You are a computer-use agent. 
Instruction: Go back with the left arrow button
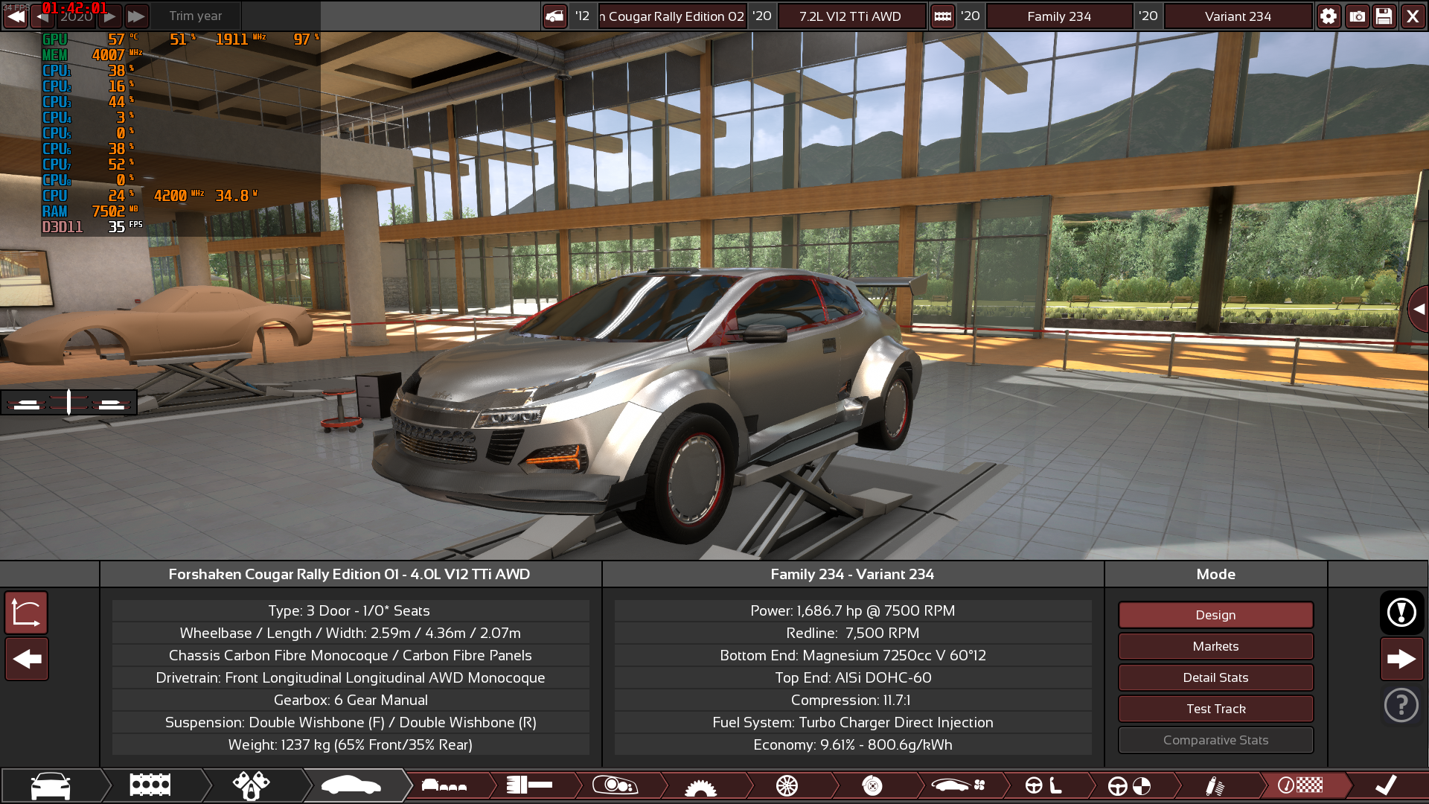(27, 659)
